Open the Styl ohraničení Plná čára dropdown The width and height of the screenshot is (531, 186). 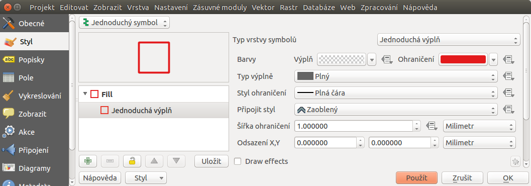tap(396, 92)
